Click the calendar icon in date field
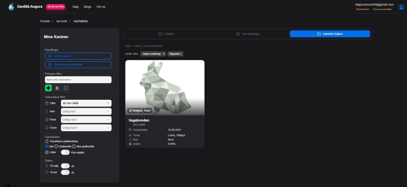407x187 pixels. tap(108, 103)
